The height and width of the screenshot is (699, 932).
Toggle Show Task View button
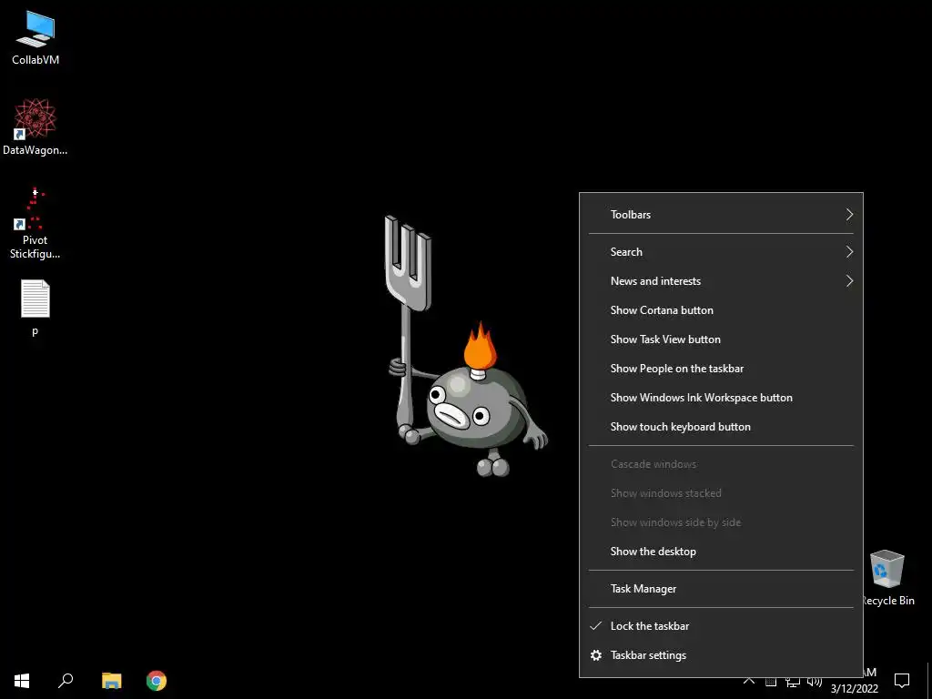pos(721,339)
